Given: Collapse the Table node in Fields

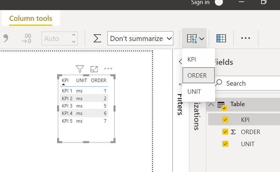Looking at the screenshot, I should tap(211, 104).
